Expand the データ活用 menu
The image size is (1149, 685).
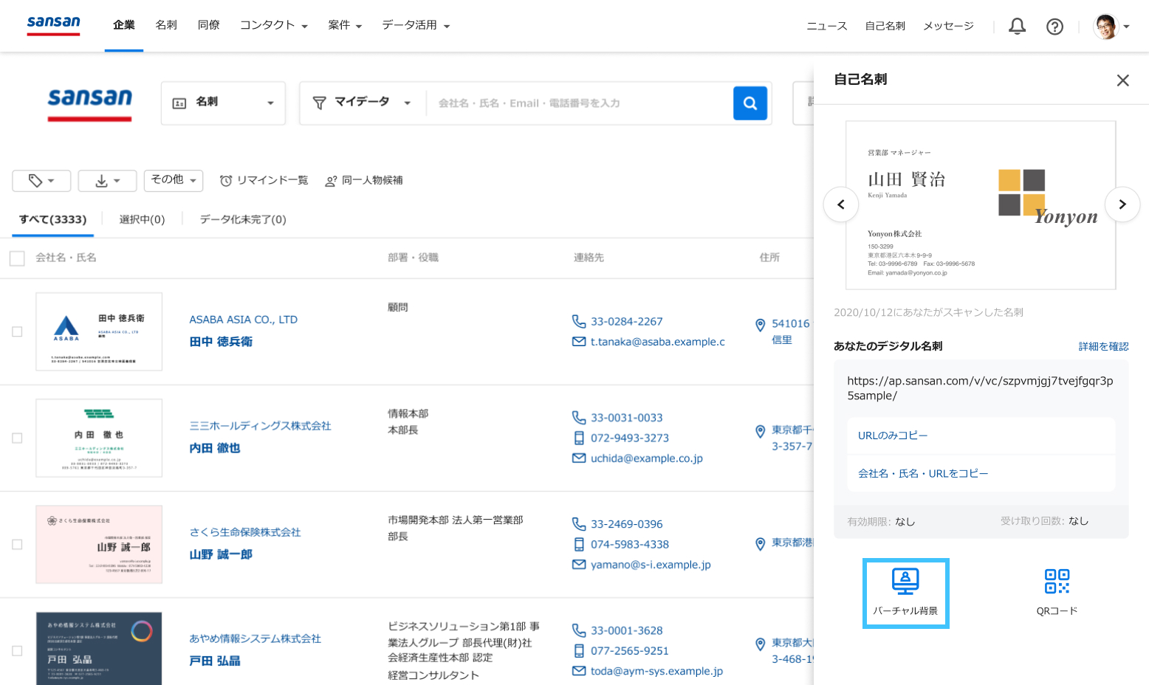[x=416, y=25]
